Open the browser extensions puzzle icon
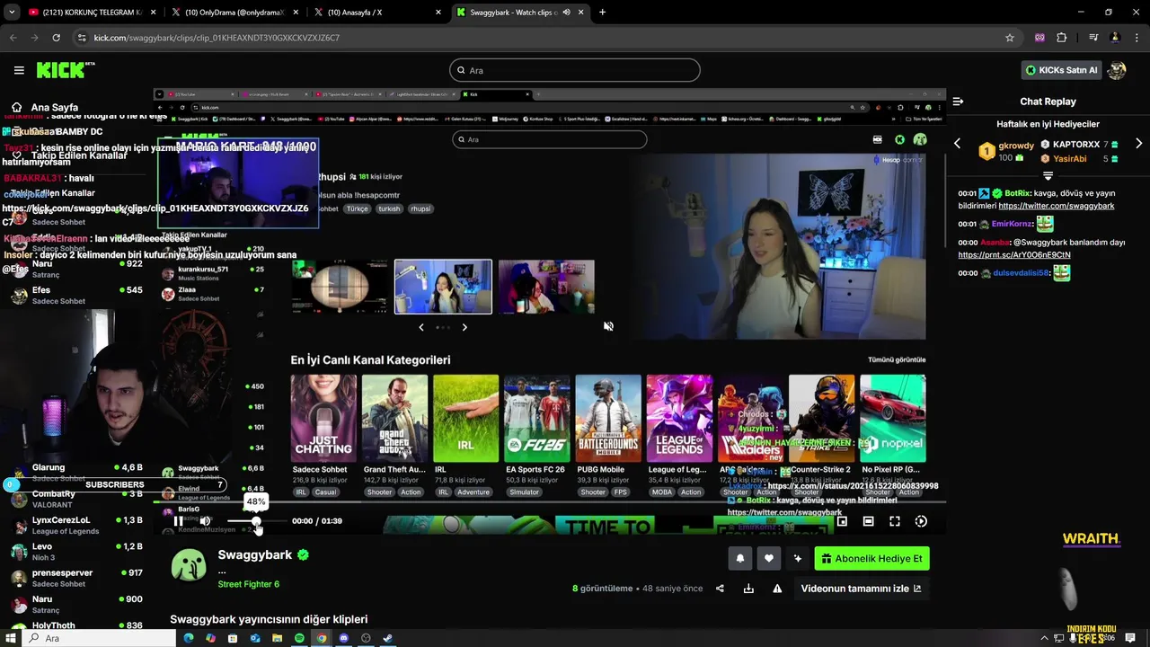 coord(1061,38)
